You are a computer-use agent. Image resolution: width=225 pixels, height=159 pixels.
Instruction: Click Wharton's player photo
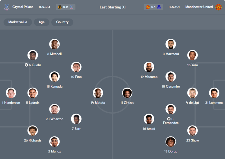pos(55,109)
